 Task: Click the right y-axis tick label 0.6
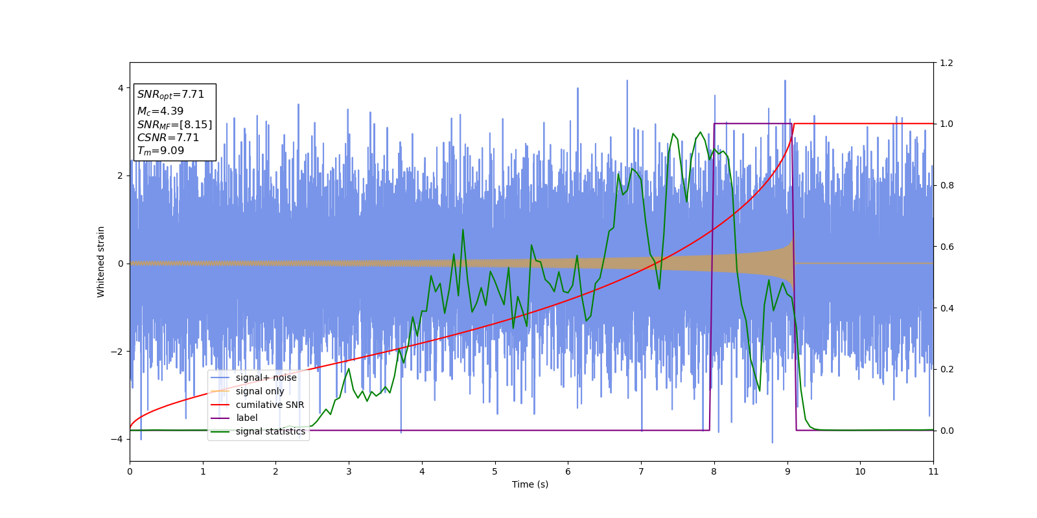pyautogui.click(x=946, y=247)
